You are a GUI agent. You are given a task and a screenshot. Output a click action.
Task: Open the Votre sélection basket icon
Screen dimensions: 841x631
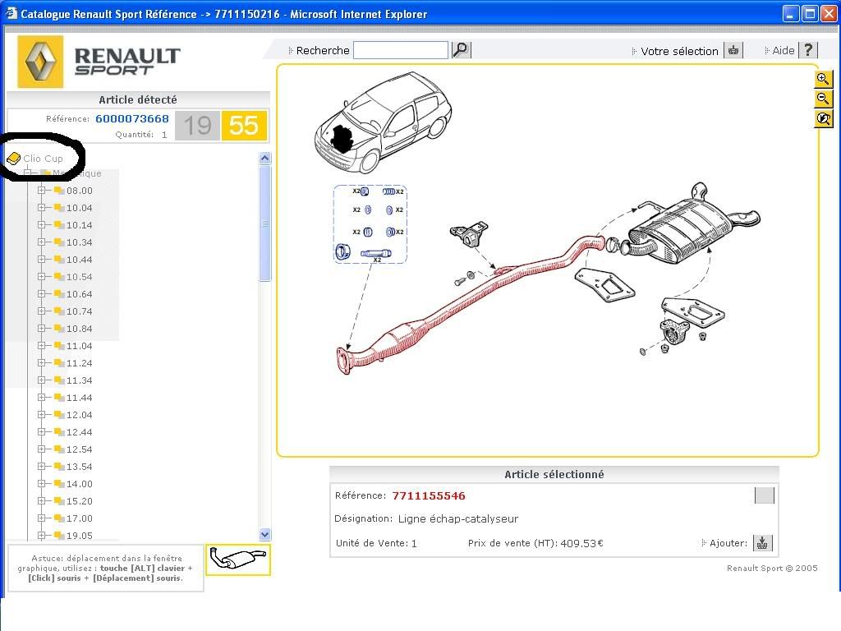[x=733, y=50]
